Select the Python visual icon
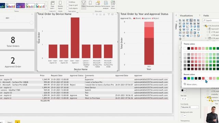219x123 pixels. pyautogui.click(x=180, y=36)
